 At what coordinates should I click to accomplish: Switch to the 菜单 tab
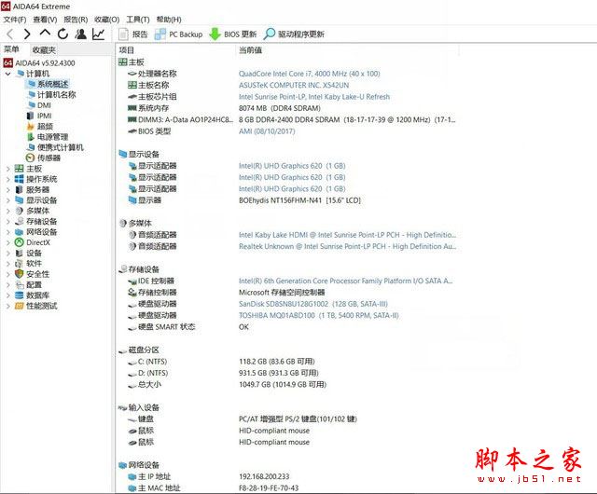click(x=11, y=49)
